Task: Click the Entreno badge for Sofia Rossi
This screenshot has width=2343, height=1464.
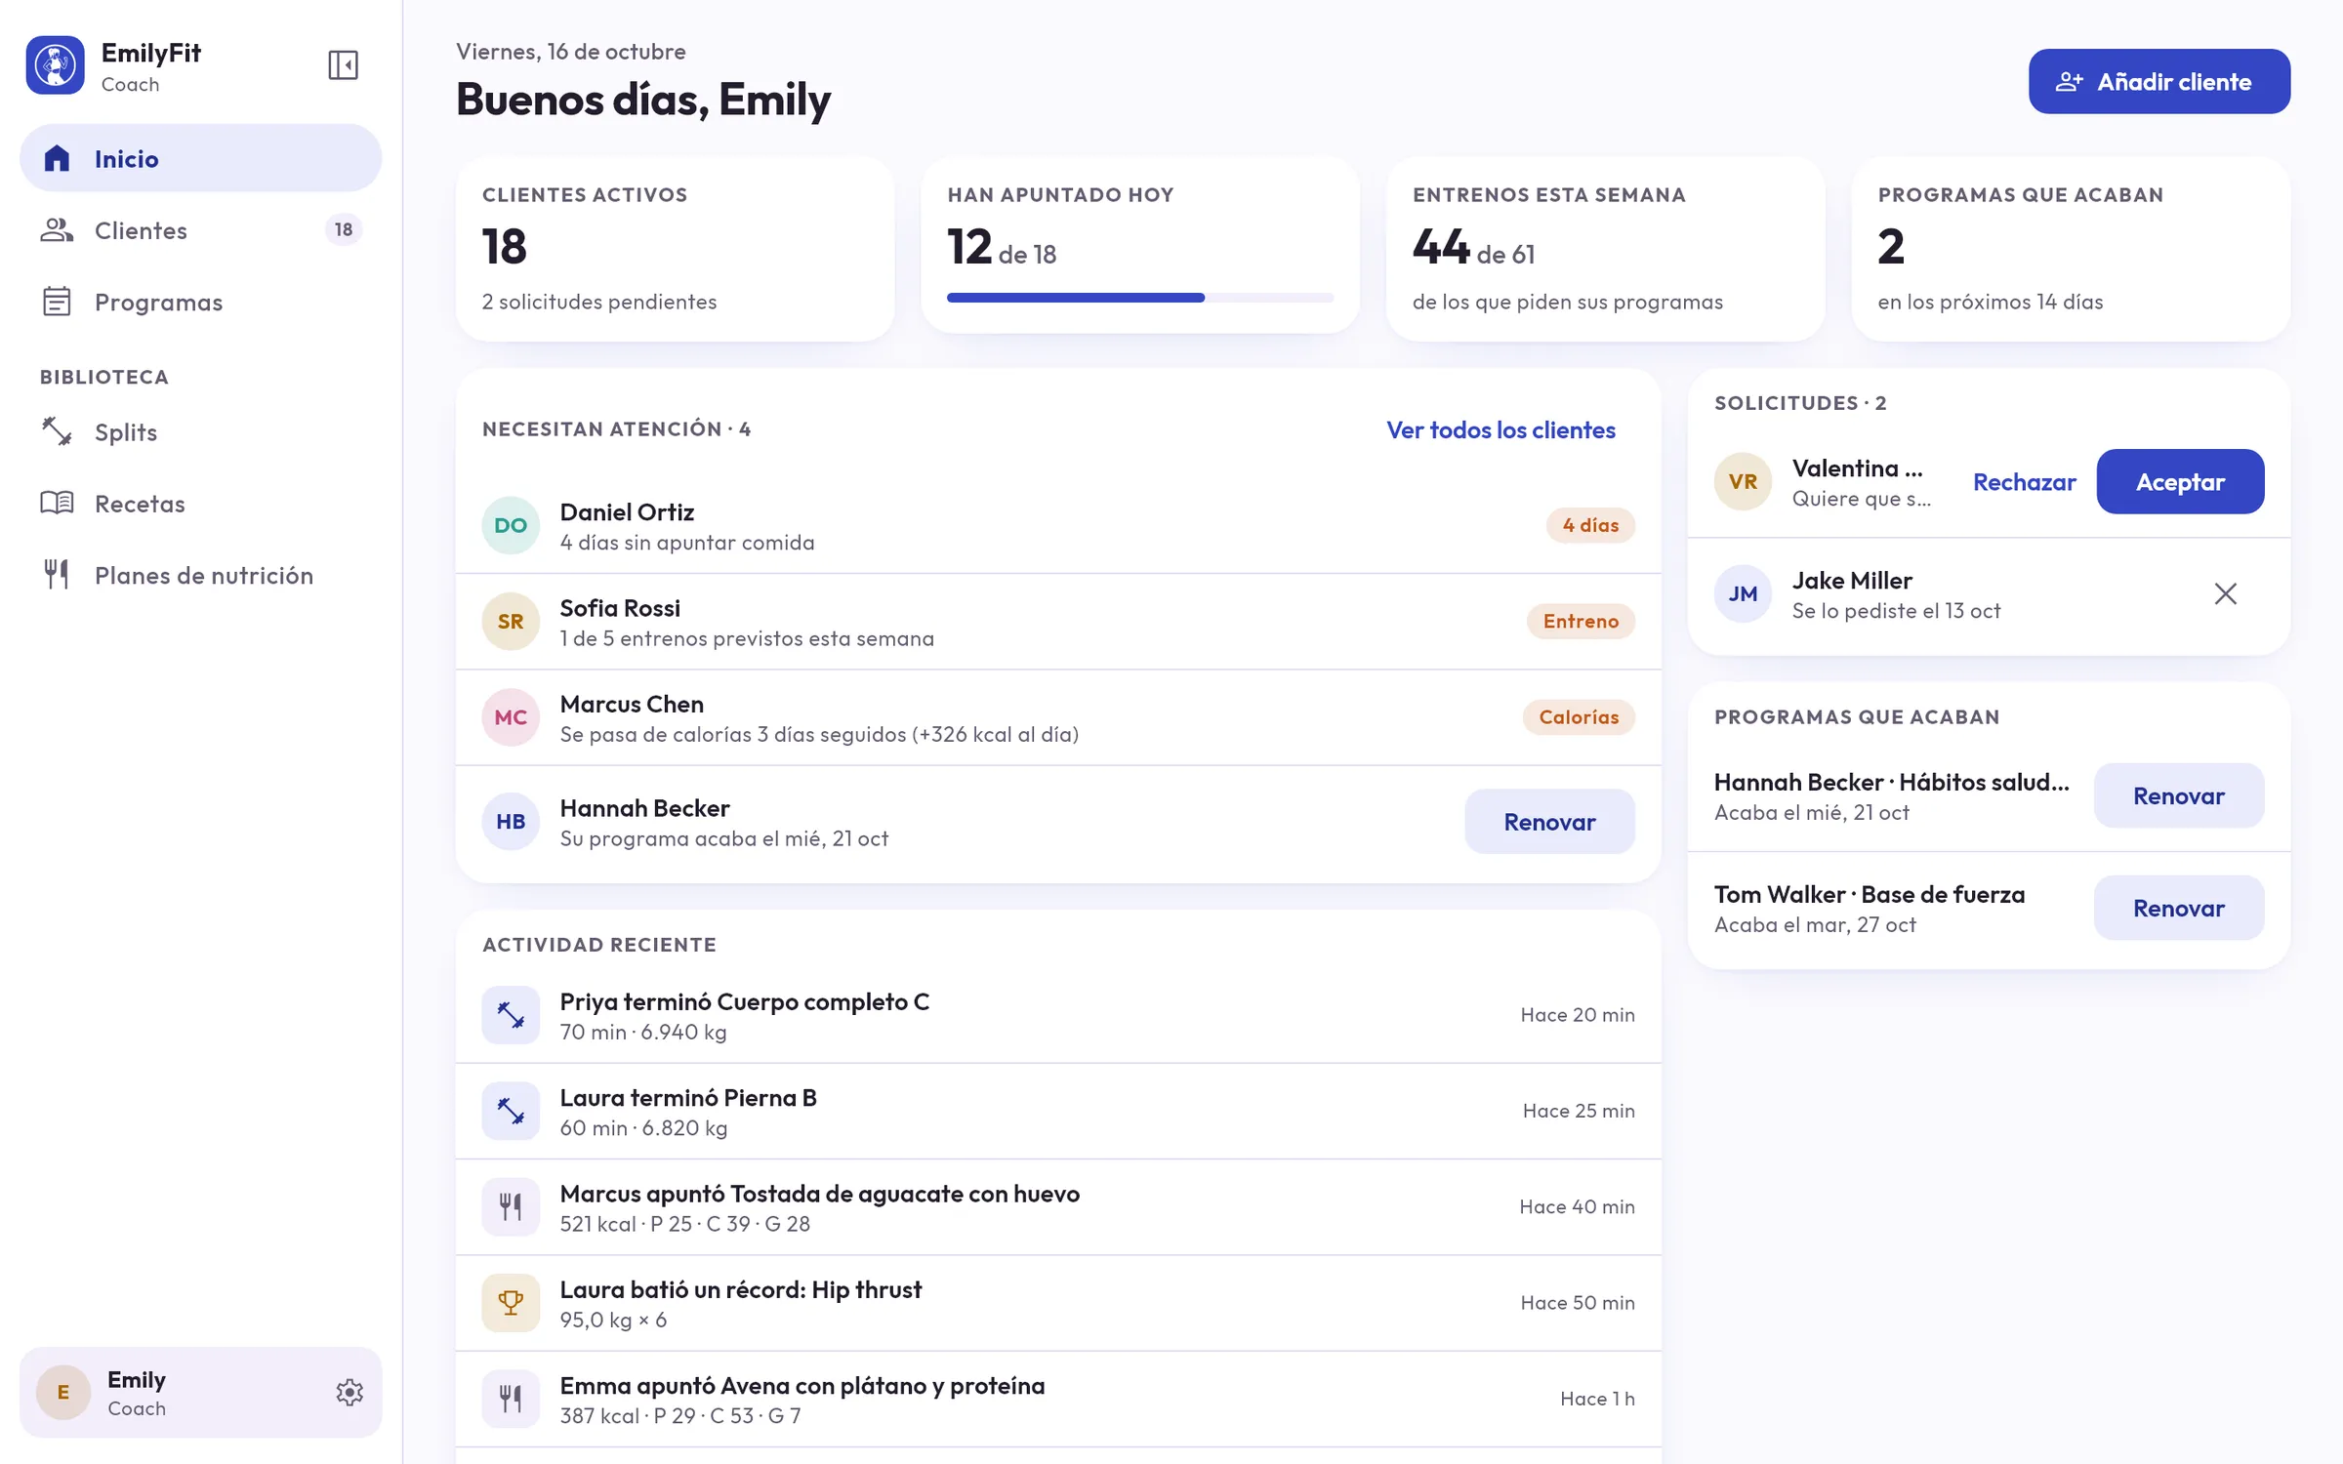Action: pyautogui.click(x=1581, y=621)
